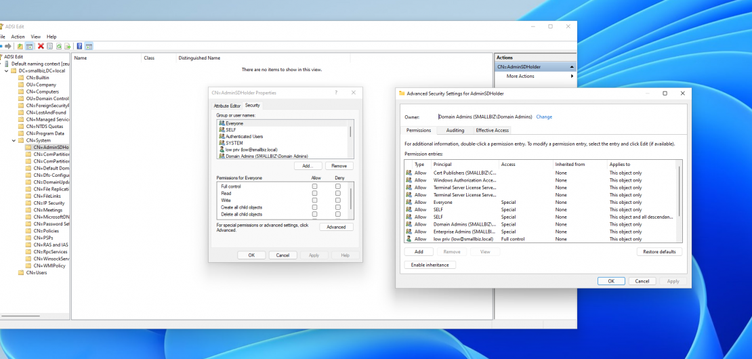Check Allow for Full control permission

click(x=314, y=186)
